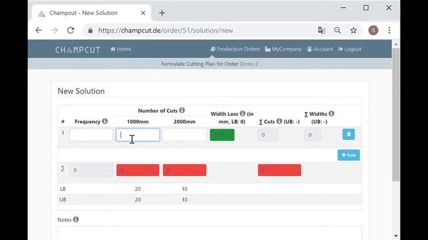Go back in browser
The height and width of the screenshot is (240, 428).
point(39,30)
